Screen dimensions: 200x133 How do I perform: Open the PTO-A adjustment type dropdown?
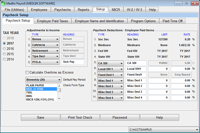point(45,62)
